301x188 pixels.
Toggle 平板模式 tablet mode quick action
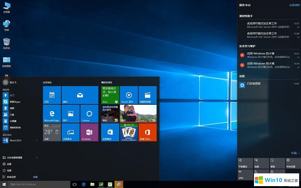coord(245,163)
